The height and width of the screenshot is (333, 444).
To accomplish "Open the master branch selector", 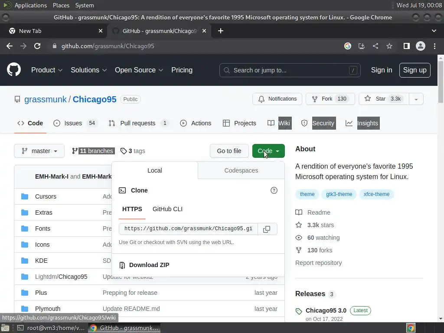I will pos(39,151).
